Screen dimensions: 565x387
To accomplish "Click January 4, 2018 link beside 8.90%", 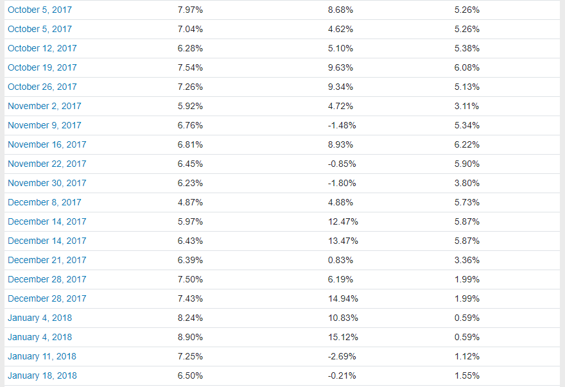I will click(x=40, y=337).
